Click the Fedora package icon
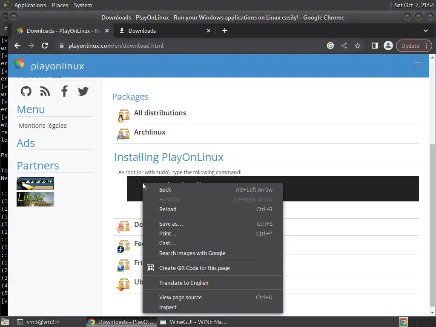The image size is (436, 327). coord(123,246)
